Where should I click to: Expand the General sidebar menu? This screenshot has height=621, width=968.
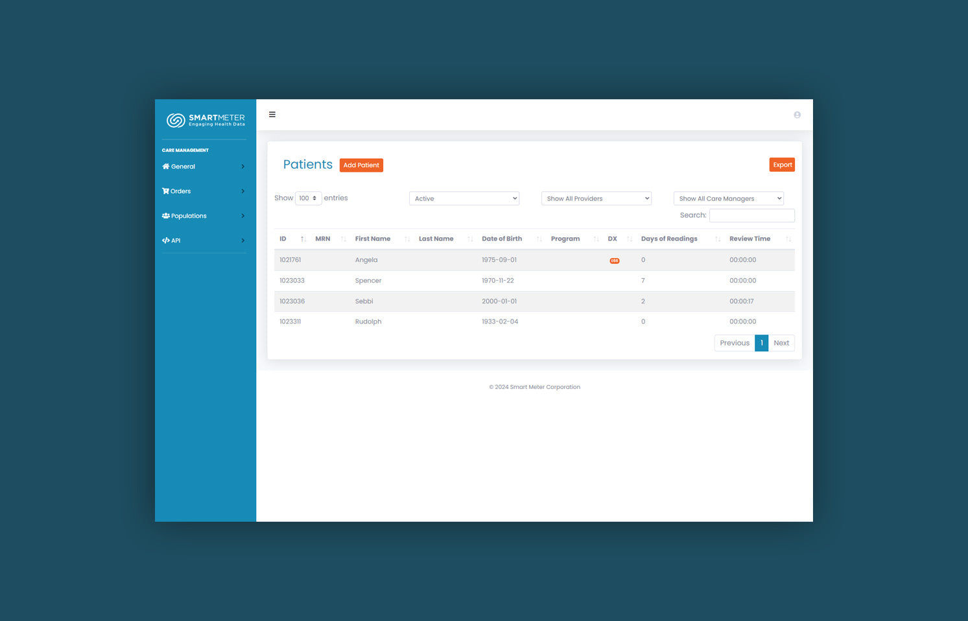(x=204, y=167)
